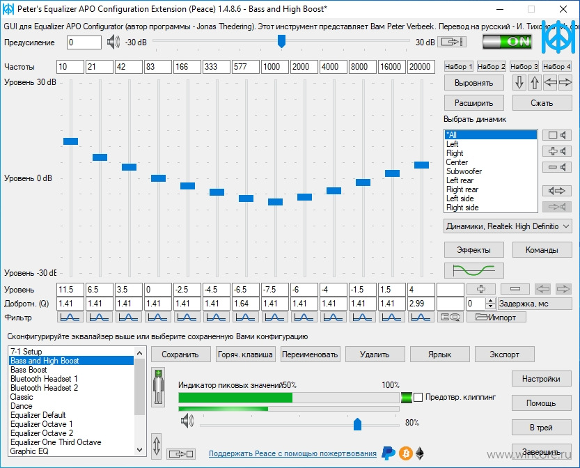Image resolution: width=580 pixels, height=468 pixels.
Task: Follow the Поддержать Peace donation link
Action: pyautogui.click(x=292, y=453)
